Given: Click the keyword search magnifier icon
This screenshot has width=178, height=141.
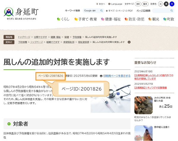Looking at the screenshot, I should point(101,11).
